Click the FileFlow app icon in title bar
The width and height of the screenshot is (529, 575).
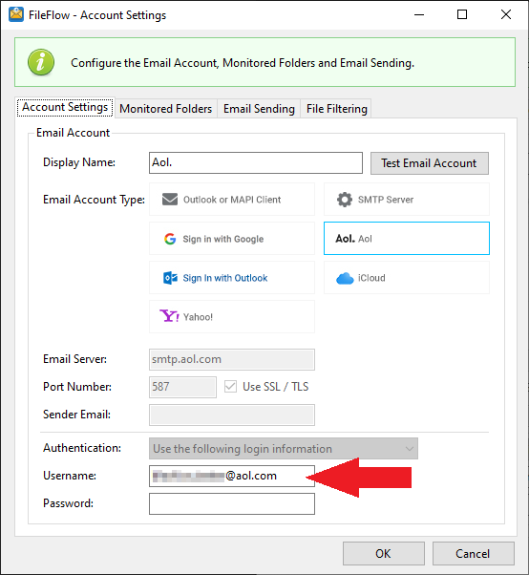[16, 14]
